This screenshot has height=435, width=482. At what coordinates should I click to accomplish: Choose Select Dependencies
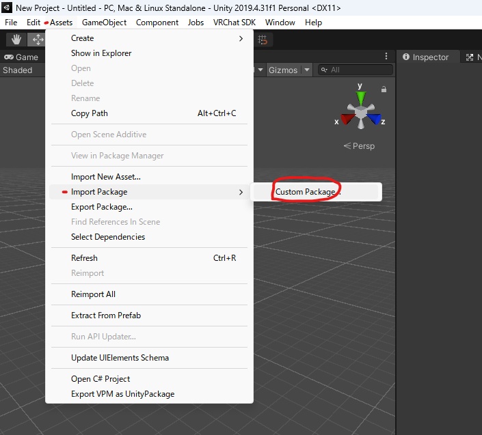150,237
